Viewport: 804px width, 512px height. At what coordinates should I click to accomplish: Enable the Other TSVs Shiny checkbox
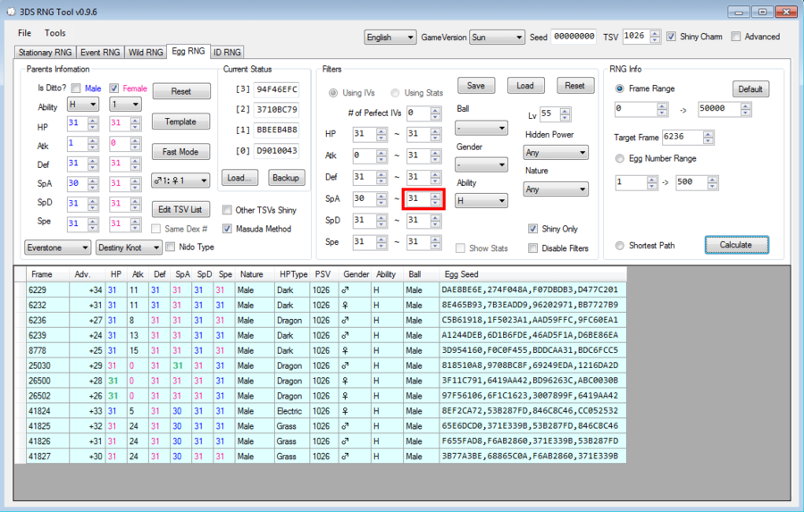227,210
